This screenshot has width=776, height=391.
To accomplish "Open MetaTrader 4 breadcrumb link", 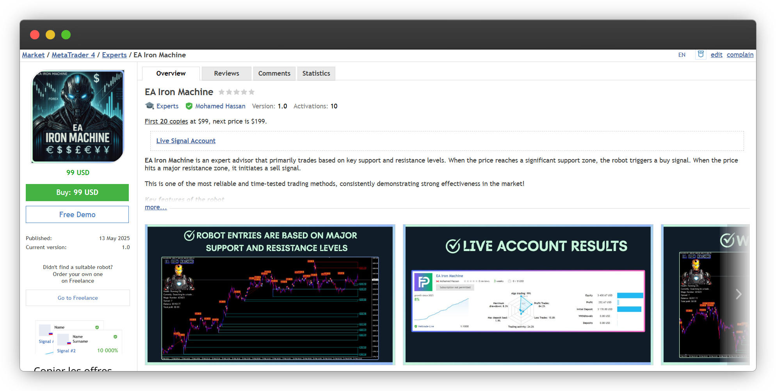I will [x=73, y=55].
